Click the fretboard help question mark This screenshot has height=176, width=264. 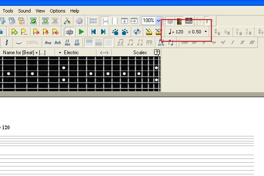click(157, 53)
